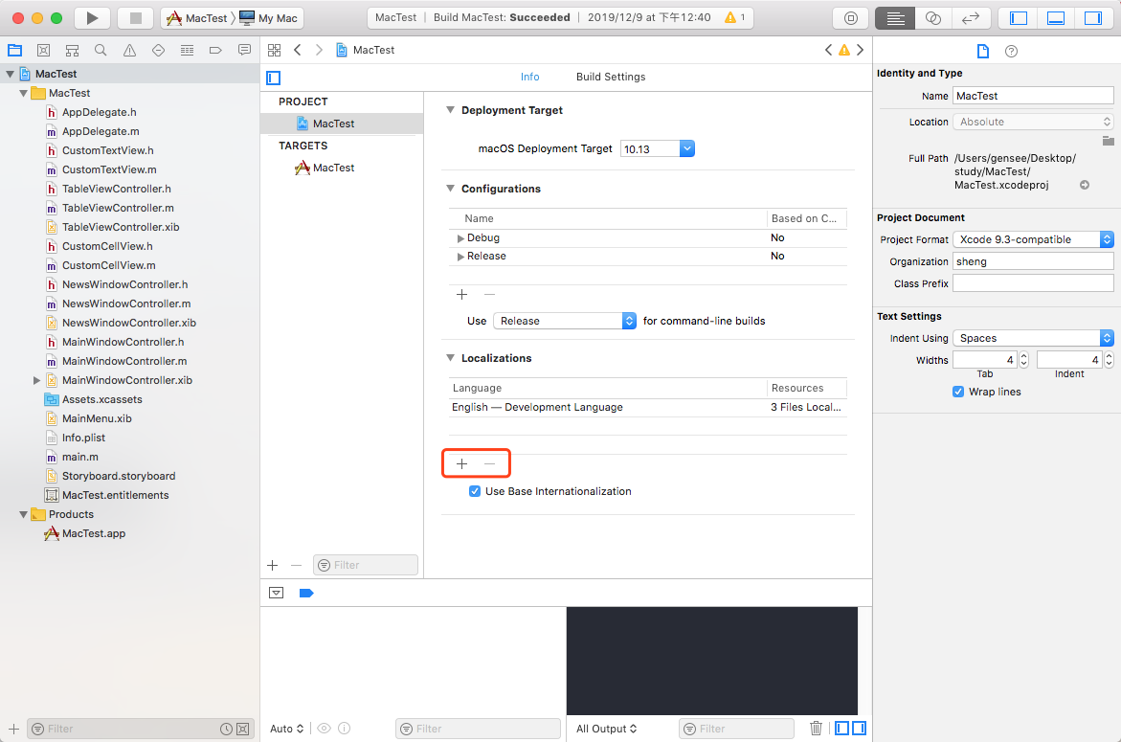Open the Auto variables scope menu

click(286, 729)
